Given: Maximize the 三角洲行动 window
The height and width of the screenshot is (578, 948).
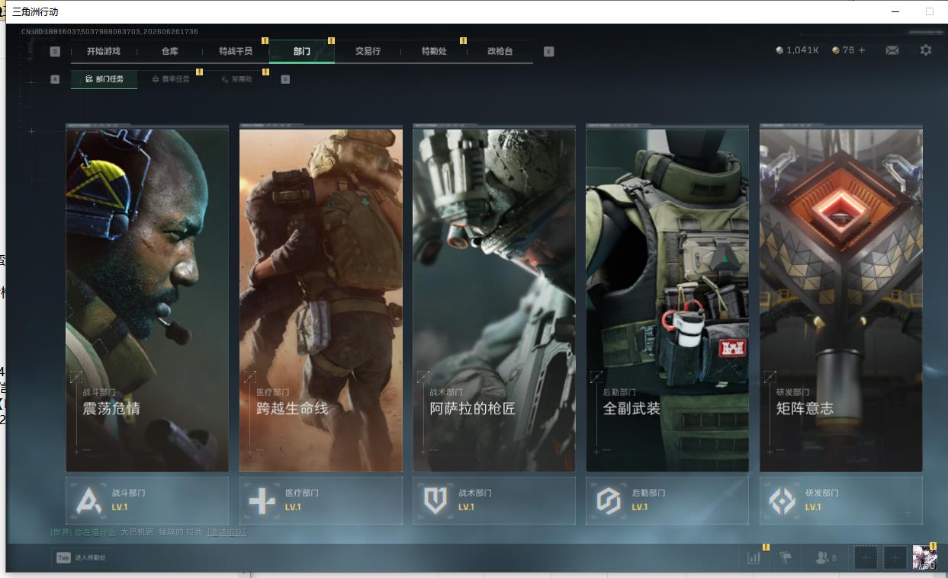Looking at the screenshot, I should pos(930,11).
